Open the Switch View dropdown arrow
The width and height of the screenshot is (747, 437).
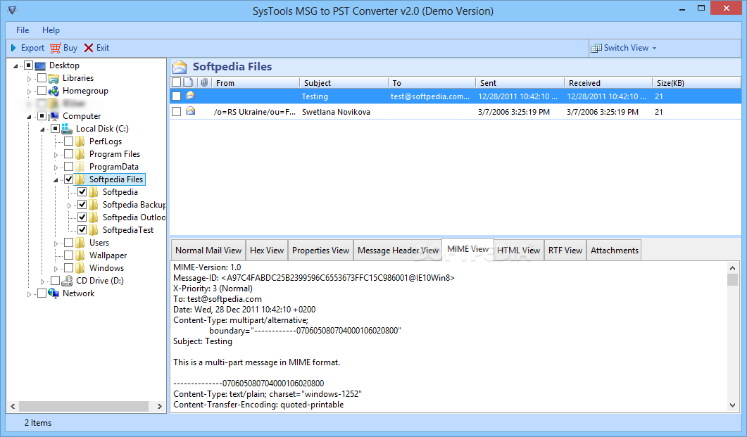click(655, 48)
